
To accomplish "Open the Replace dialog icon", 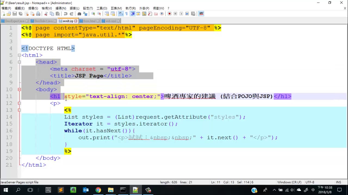I will (85, 14).
